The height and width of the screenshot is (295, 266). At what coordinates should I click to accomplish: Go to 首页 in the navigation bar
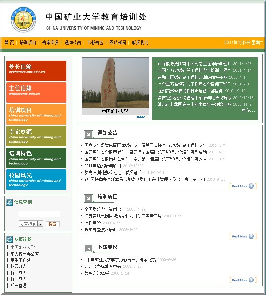coord(9,43)
